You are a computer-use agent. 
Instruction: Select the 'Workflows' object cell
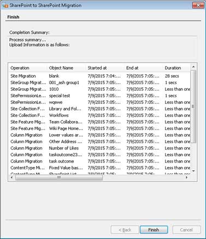pos(58,115)
